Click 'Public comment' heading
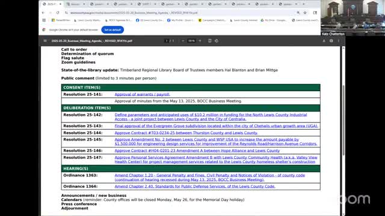This screenshot has width=385, height=216. [78, 78]
